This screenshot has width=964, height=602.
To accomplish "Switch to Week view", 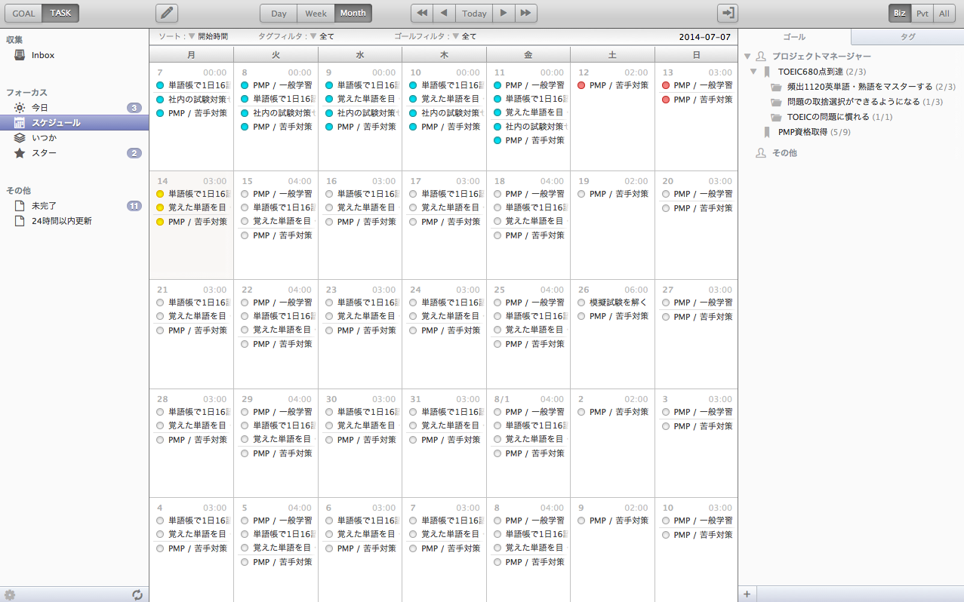I will [x=316, y=13].
